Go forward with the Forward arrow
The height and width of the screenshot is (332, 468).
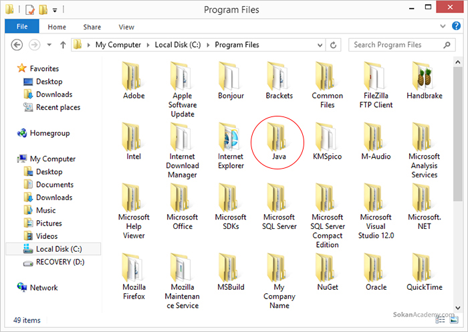34,45
